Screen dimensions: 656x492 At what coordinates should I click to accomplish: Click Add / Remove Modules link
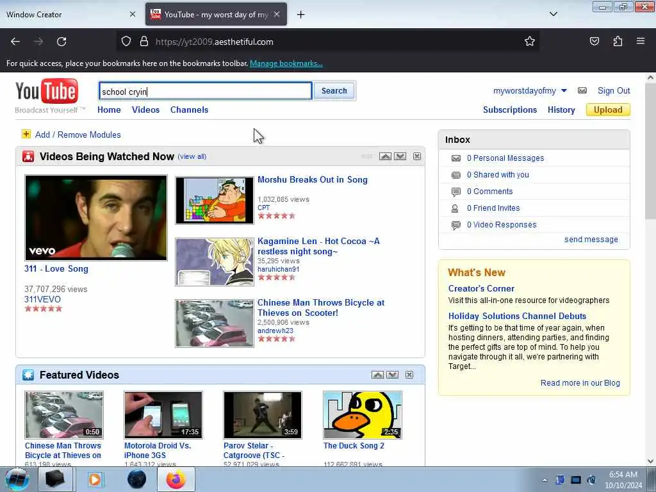pos(78,135)
